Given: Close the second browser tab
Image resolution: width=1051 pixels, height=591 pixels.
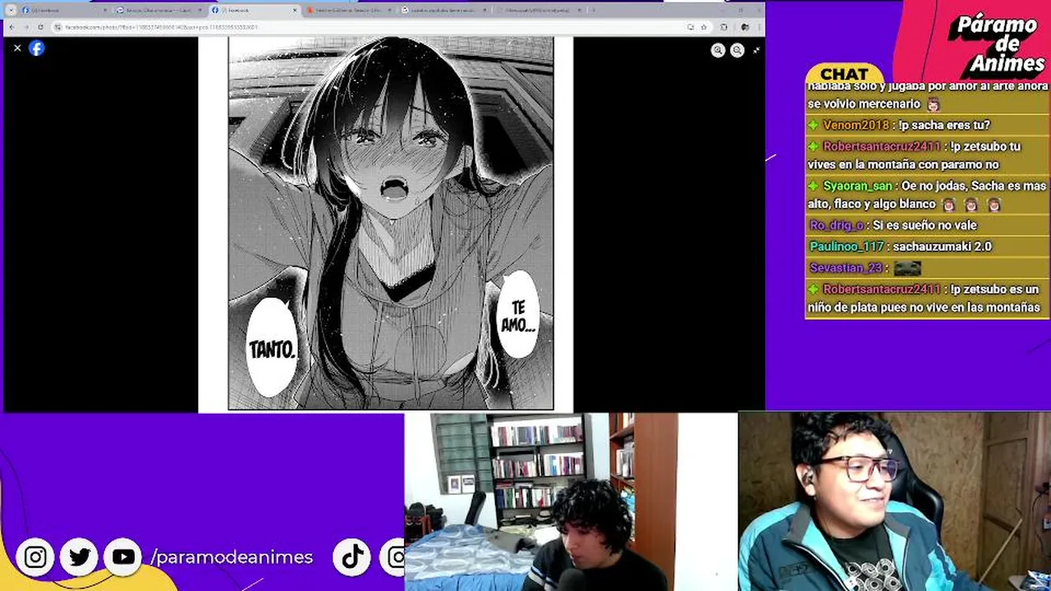Looking at the screenshot, I should [200, 10].
